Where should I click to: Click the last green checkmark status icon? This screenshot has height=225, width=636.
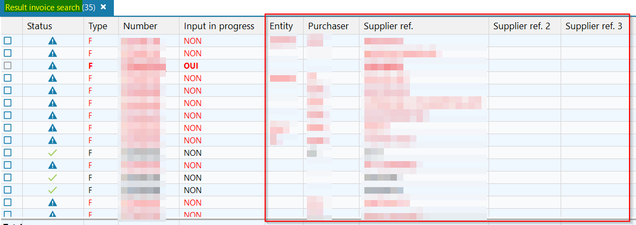(53, 190)
